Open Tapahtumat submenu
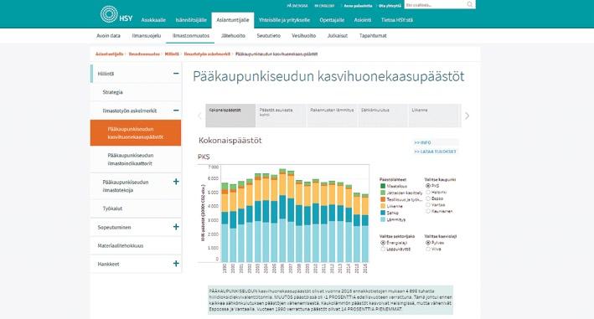594x319 pixels. (x=373, y=35)
